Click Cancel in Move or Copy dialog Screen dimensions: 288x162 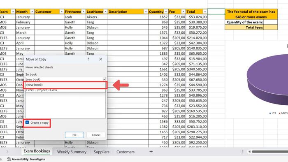96,135
